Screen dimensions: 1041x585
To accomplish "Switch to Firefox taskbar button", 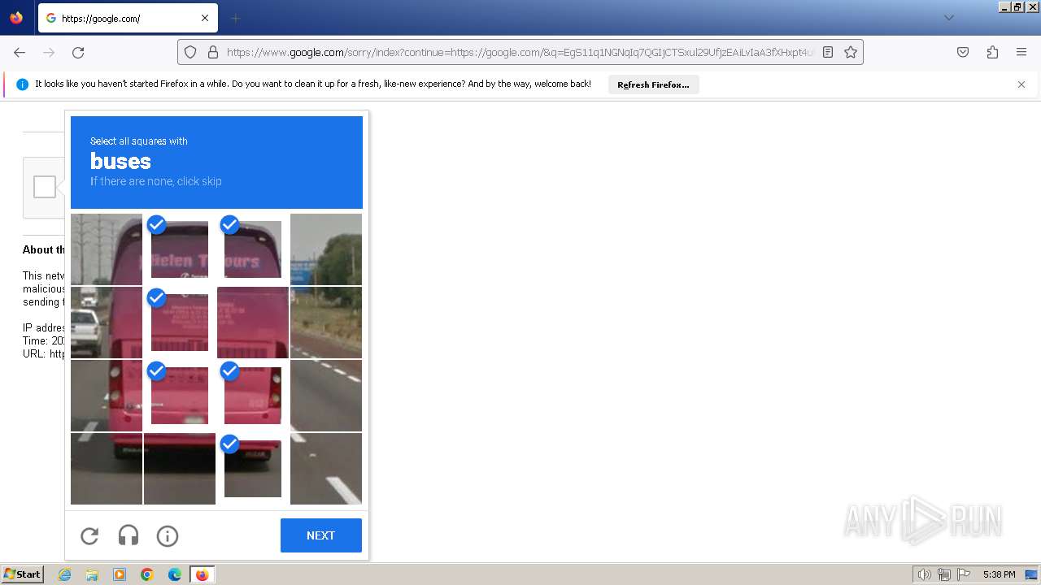I will click(202, 574).
